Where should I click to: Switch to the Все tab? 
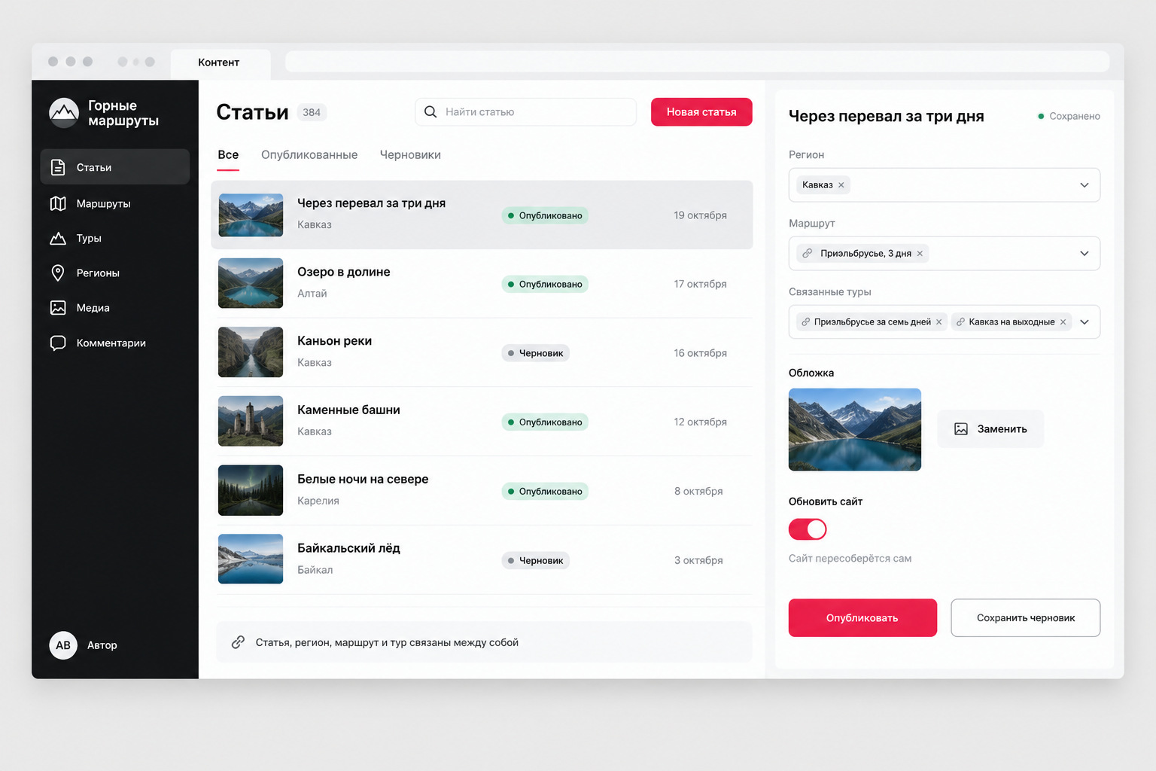click(x=228, y=155)
